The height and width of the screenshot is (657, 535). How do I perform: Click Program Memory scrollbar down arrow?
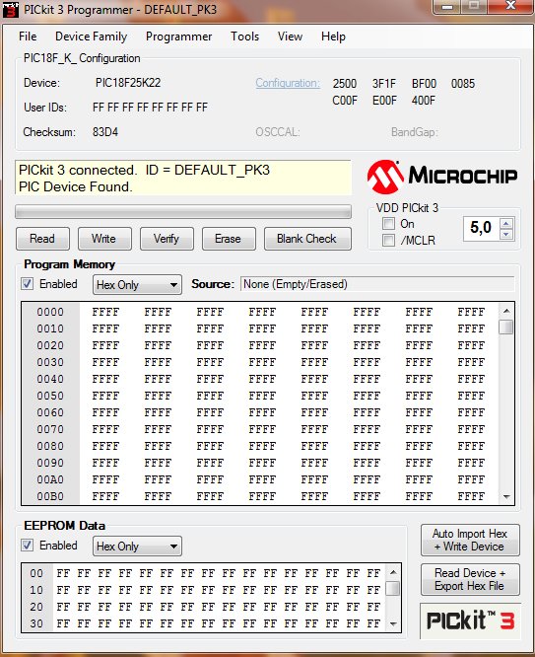point(506,497)
